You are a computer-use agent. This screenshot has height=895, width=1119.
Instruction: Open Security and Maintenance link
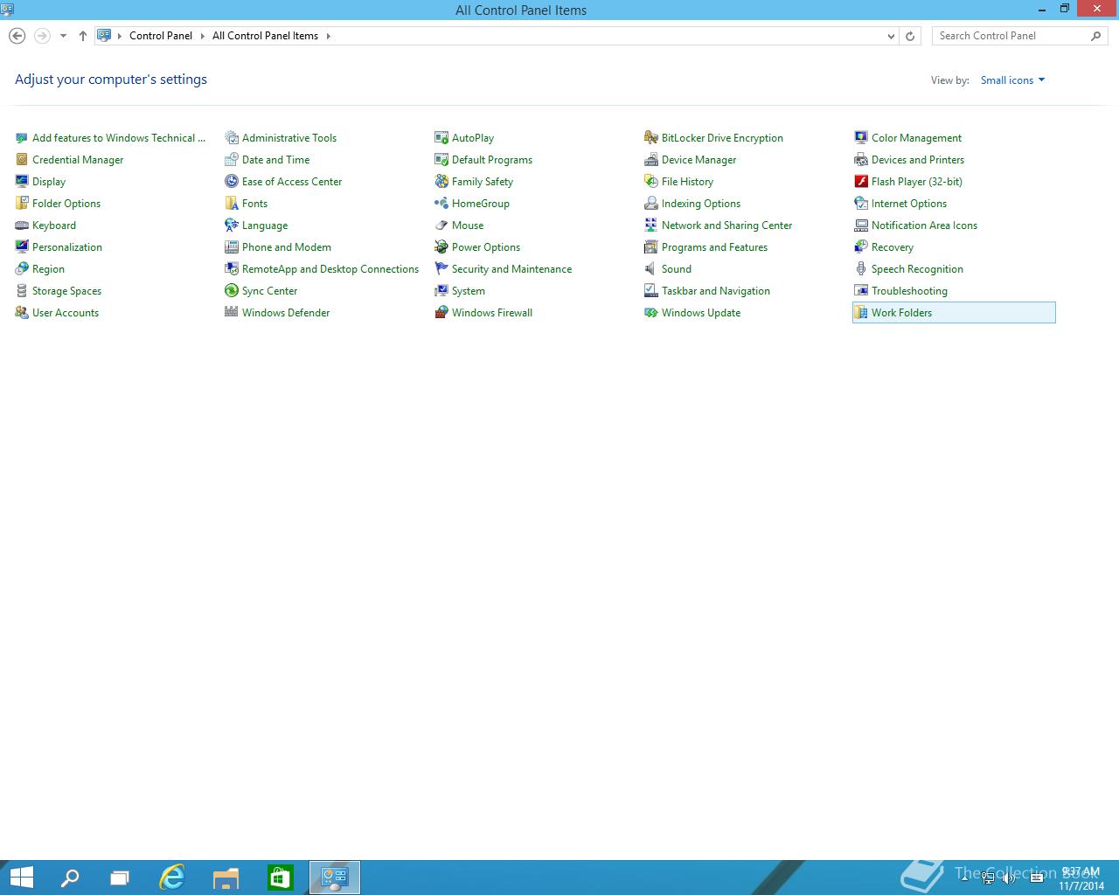pyautogui.click(x=511, y=269)
